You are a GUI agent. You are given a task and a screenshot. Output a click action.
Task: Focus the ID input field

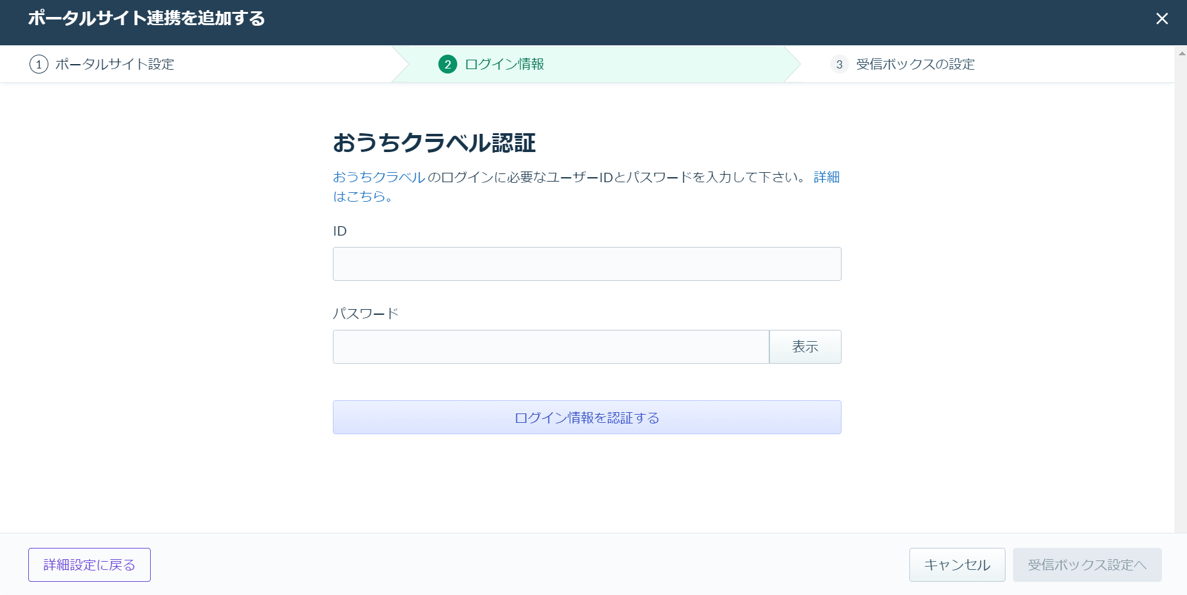pos(587,264)
